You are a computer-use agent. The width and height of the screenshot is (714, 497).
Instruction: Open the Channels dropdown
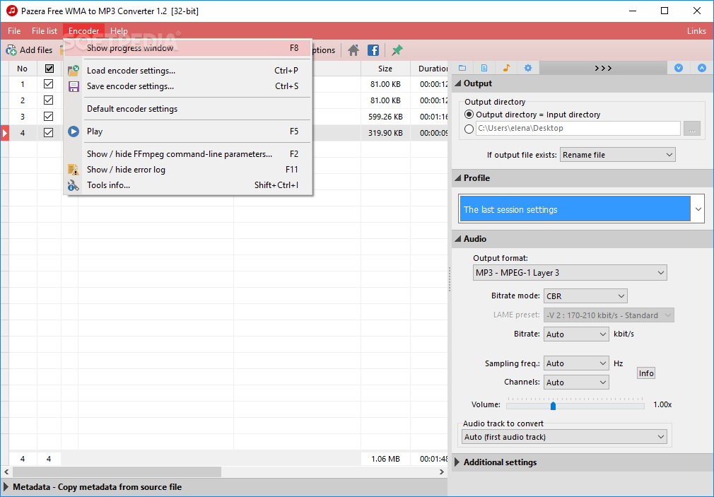tap(576, 382)
